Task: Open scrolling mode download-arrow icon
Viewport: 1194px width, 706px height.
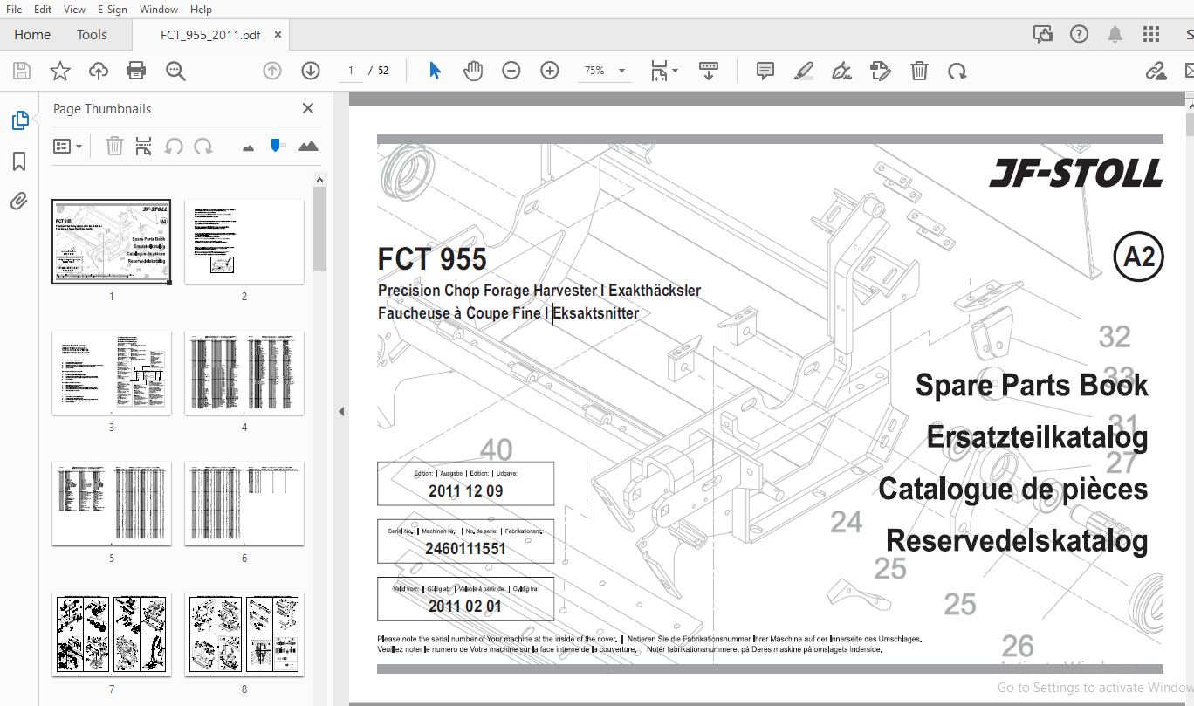Action: point(708,71)
